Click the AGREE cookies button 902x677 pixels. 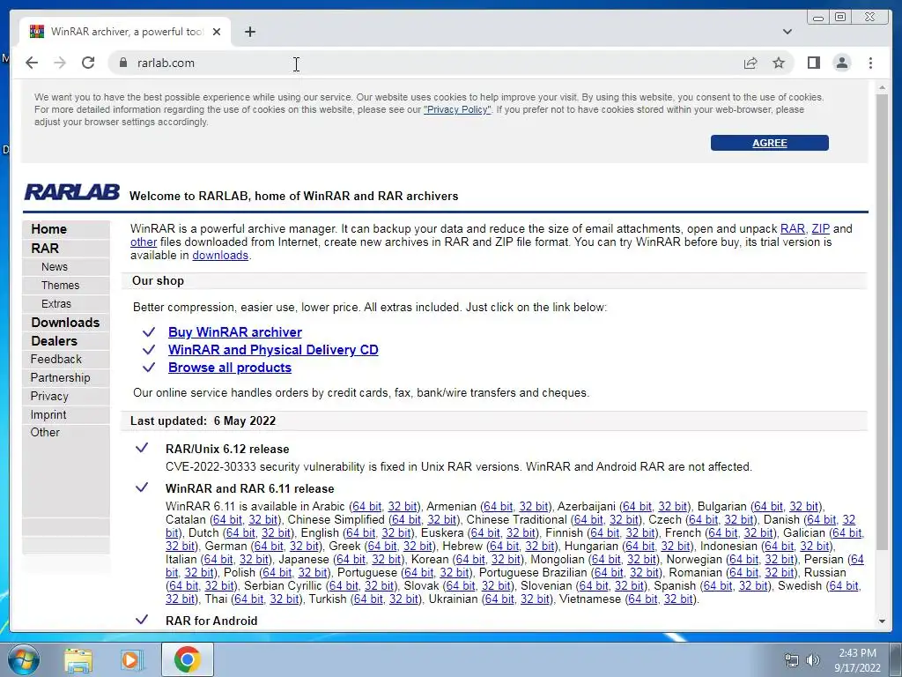point(769,143)
